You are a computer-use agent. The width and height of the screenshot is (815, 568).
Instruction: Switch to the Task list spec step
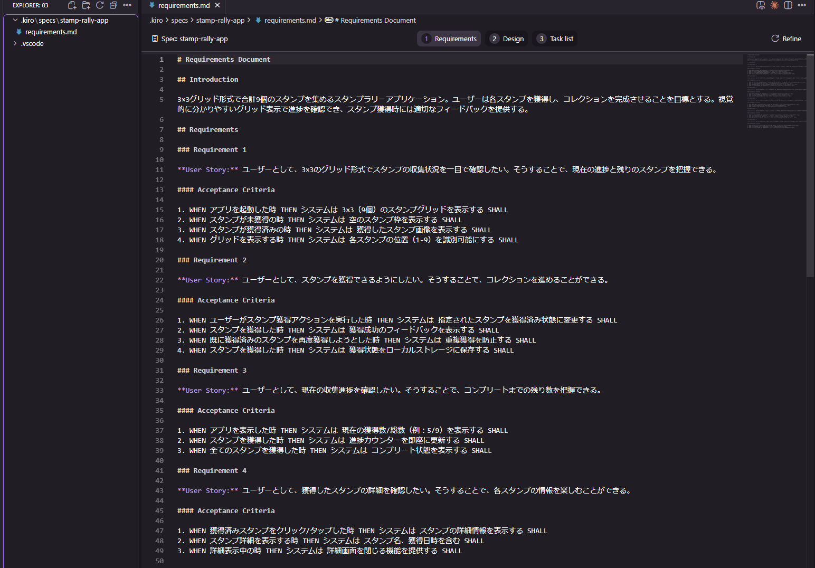555,39
